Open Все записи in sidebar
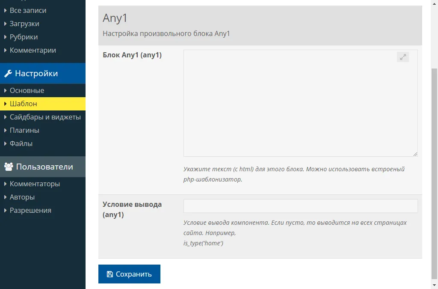 28,10
